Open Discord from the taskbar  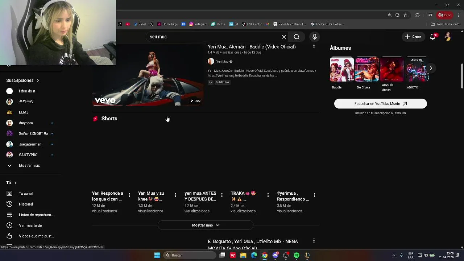[x=275, y=255]
